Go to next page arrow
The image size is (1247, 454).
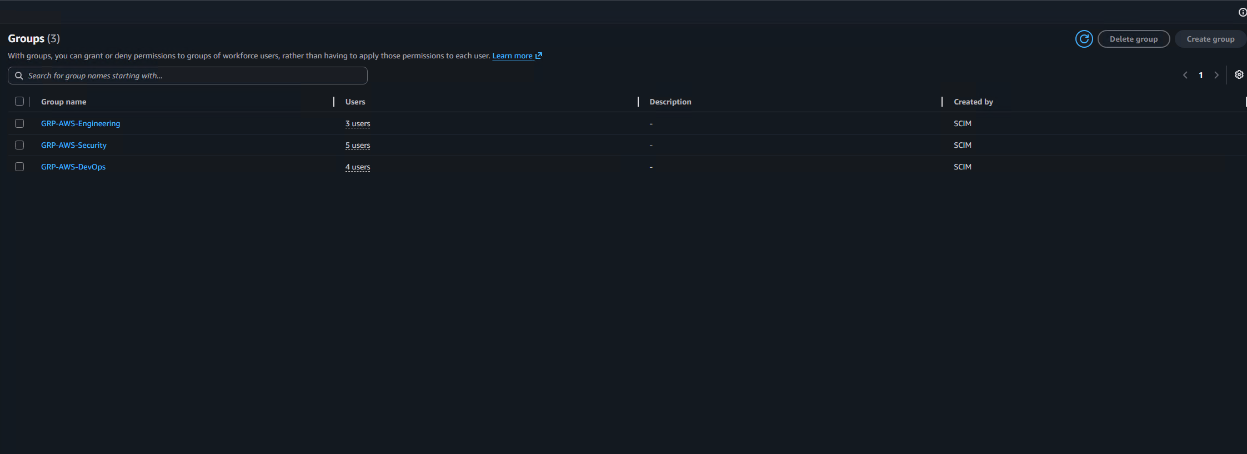pos(1216,75)
